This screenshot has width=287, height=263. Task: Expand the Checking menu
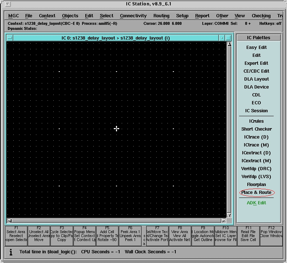click(261, 16)
